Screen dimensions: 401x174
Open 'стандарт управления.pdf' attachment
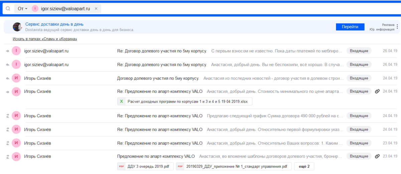234,166
